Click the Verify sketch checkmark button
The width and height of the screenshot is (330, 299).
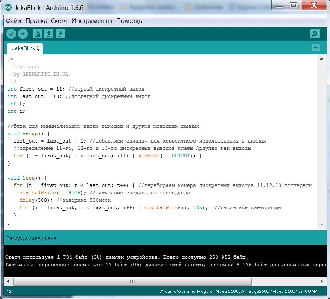(x=11, y=34)
